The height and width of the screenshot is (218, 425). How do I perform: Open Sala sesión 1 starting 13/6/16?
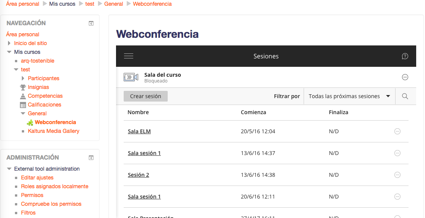click(x=144, y=153)
